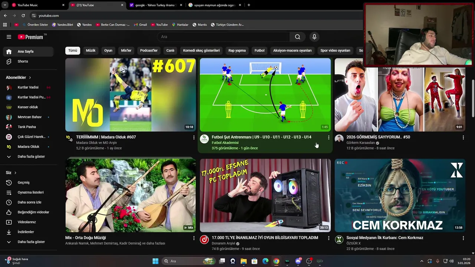Open the 17.000TL EFSANE PC thumbnail
The image size is (475, 267).
[x=265, y=195]
